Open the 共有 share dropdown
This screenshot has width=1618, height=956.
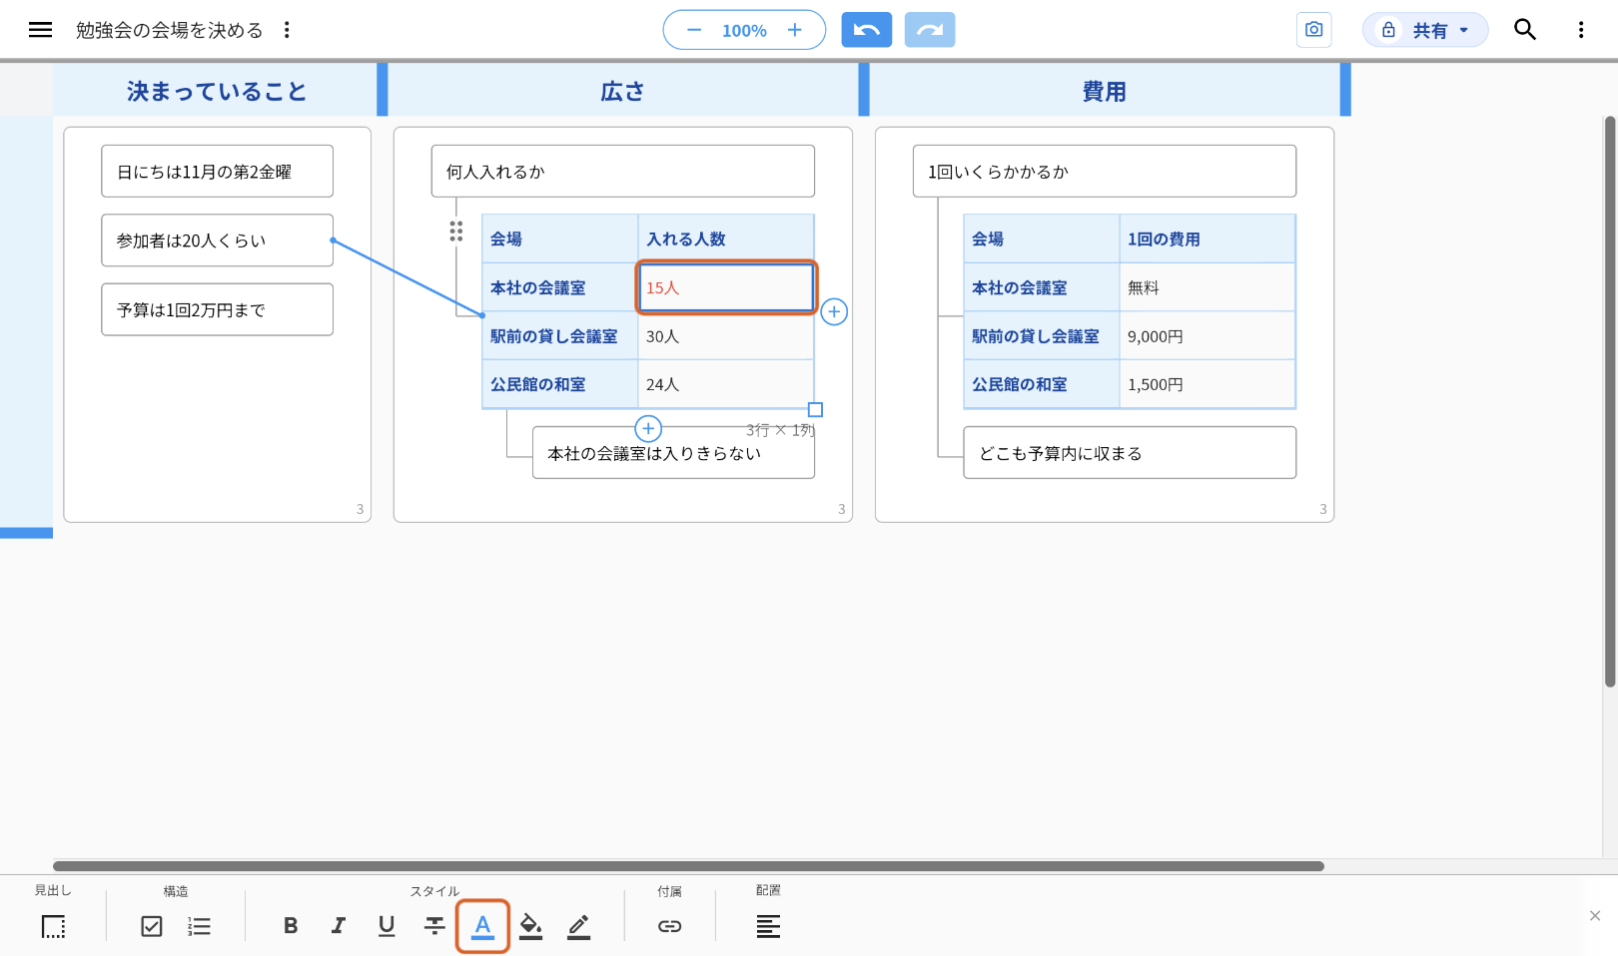pos(1425,30)
